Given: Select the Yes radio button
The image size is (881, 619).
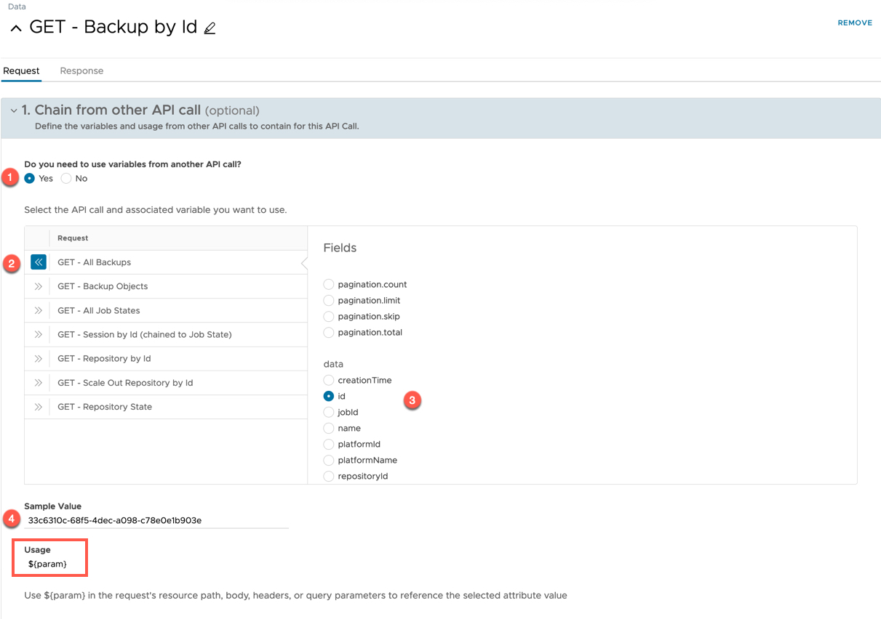Looking at the screenshot, I should pos(30,178).
